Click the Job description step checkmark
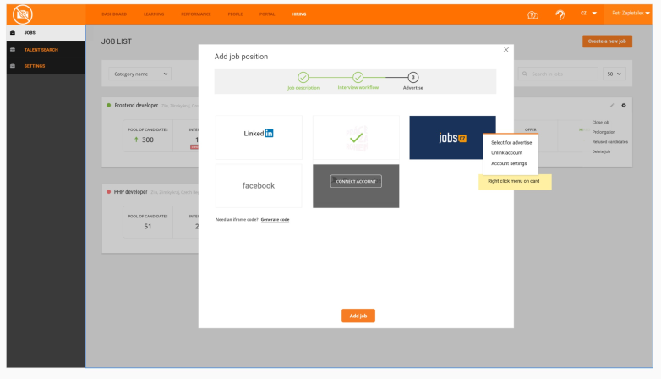 click(303, 77)
